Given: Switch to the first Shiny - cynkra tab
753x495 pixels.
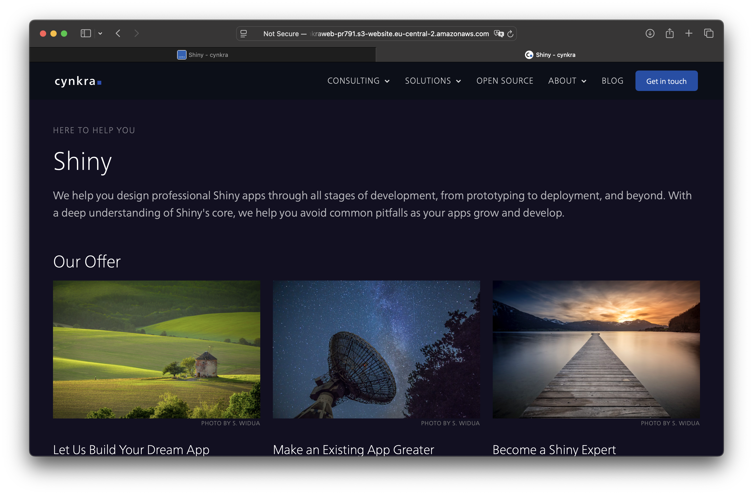Looking at the screenshot, I should click(203, 55).
